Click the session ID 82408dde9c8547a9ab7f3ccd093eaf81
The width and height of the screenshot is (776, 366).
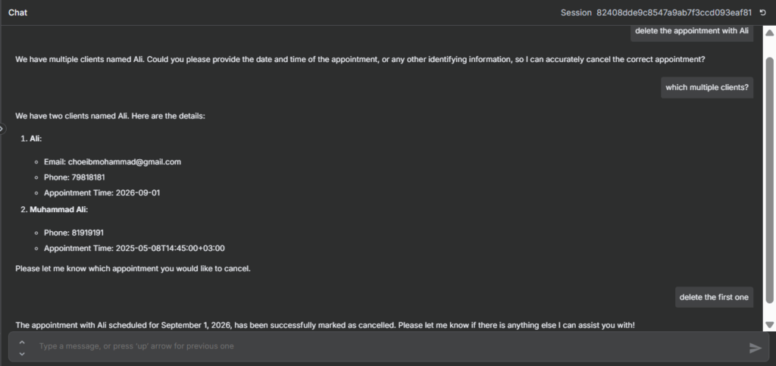(674, 12)
